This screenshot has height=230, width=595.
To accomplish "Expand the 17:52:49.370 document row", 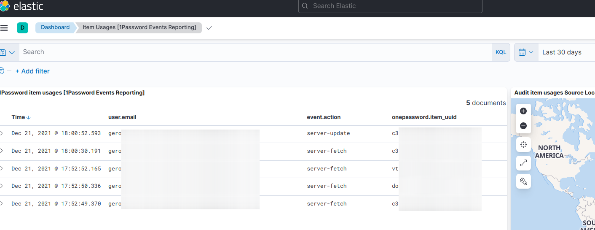I will pos(2,203).
